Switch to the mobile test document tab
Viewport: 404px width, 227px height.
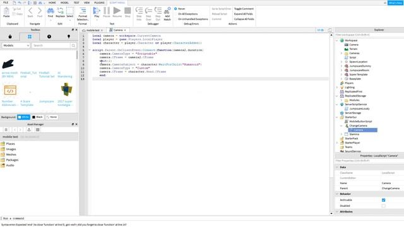(93, 30)
